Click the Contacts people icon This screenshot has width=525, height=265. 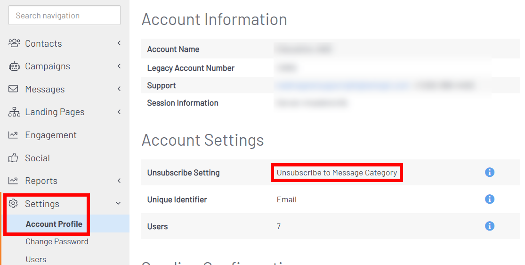click(14, 43)
